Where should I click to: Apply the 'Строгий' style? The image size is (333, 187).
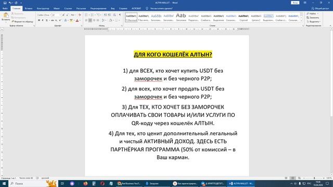click(244, 17)
